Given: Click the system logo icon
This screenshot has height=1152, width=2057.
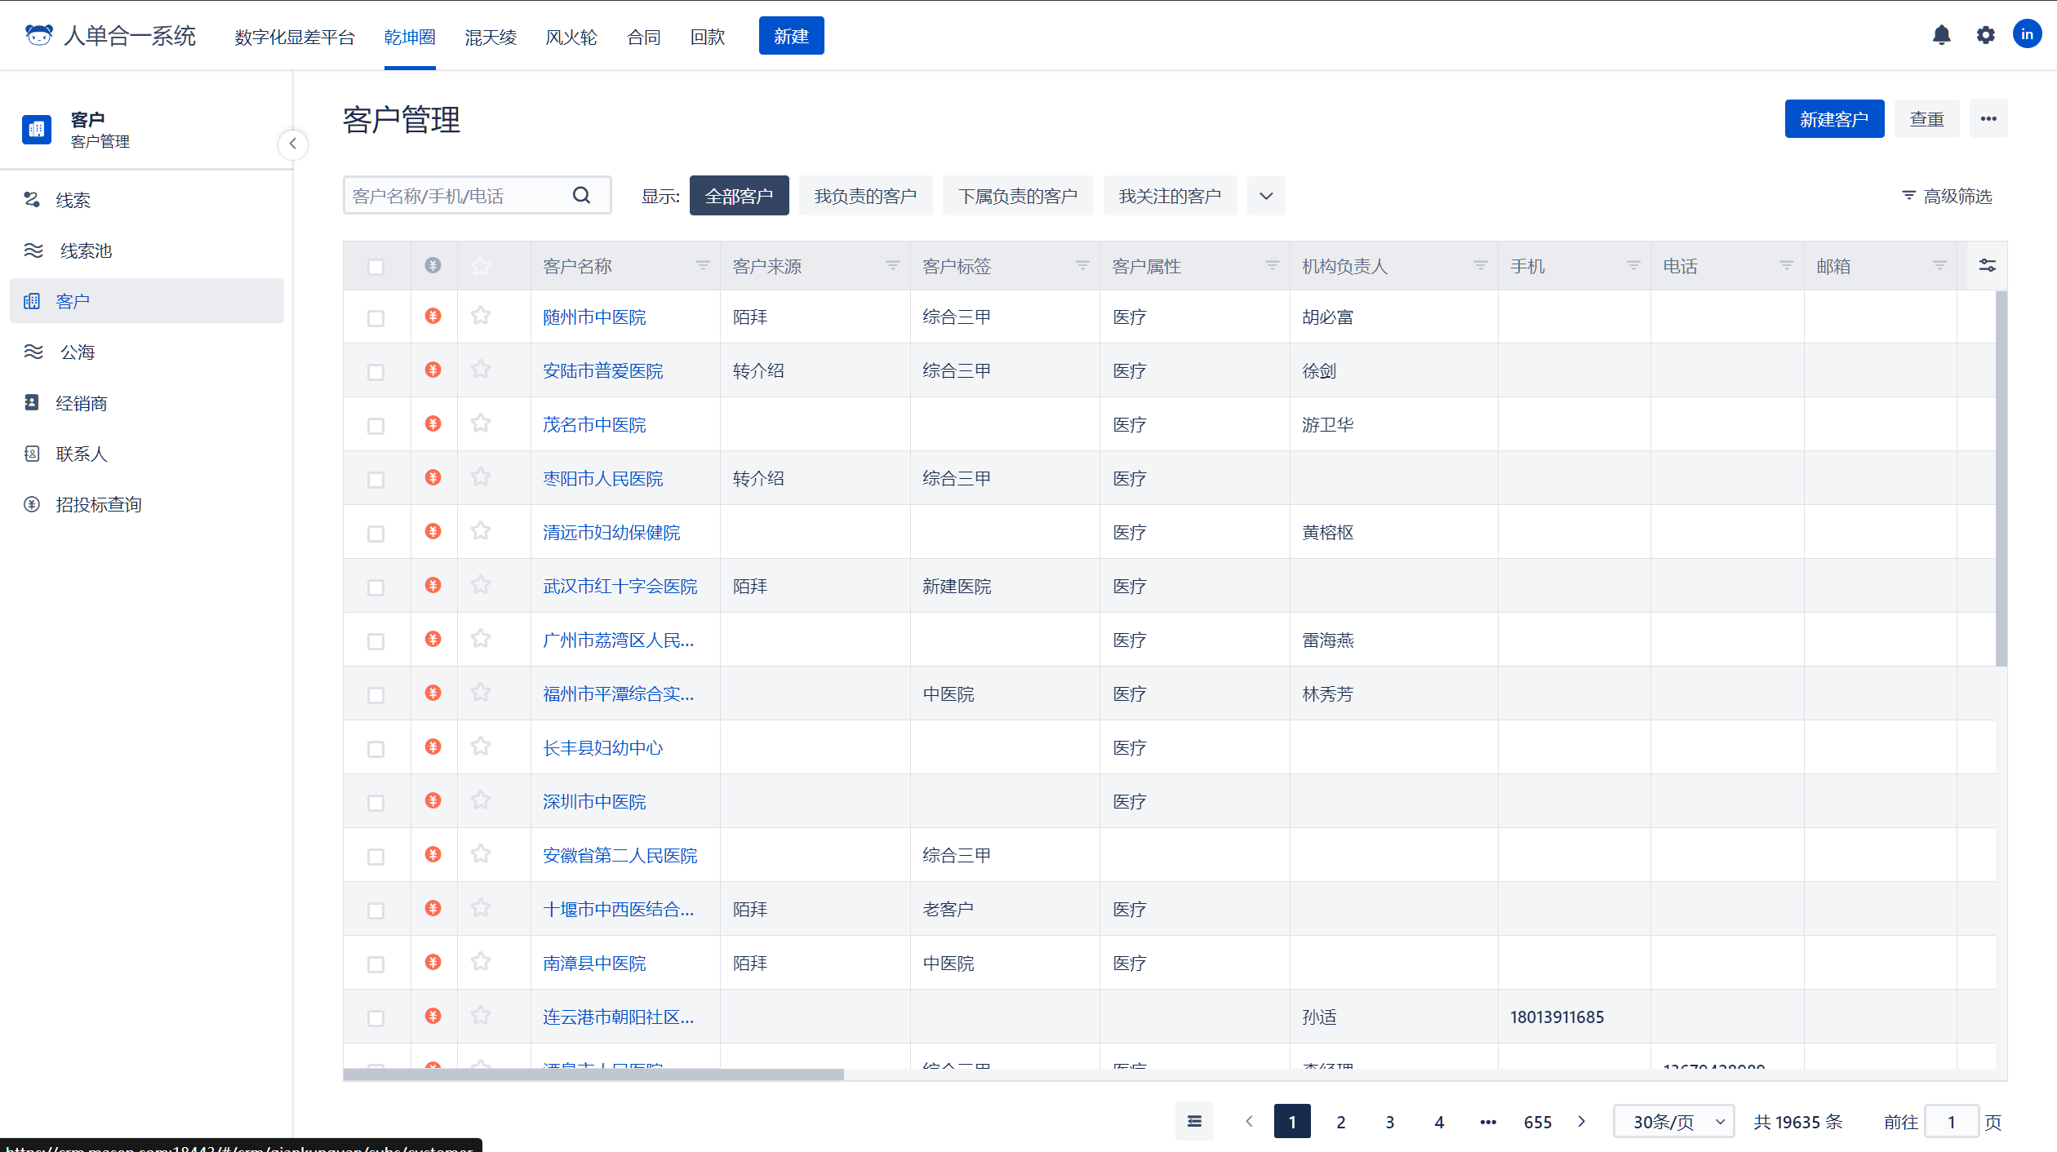Looking at the screenshot, I should pyautogui.click(x=38, y=35).
